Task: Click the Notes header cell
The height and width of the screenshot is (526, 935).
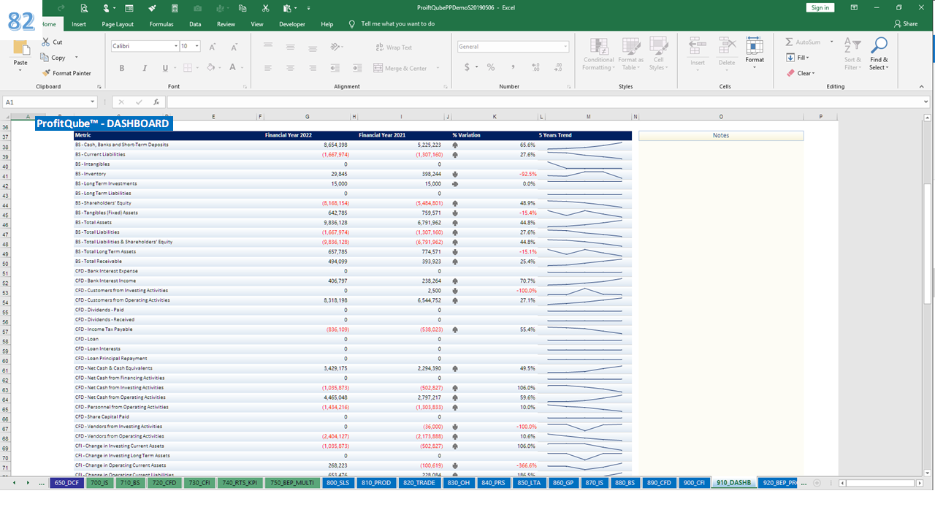Action: tap(721, 135)
